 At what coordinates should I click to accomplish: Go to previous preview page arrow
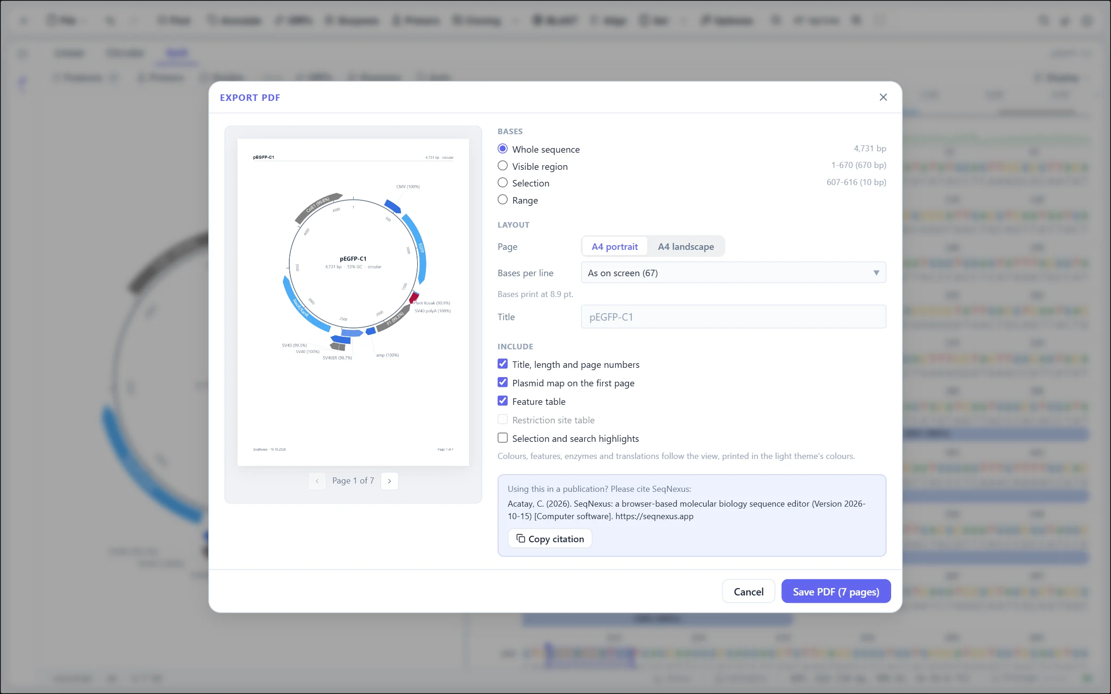317,481
